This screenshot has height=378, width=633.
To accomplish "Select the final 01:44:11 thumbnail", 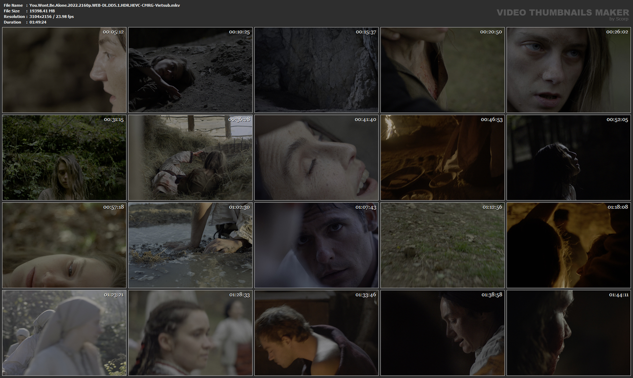I will (569, 333).
